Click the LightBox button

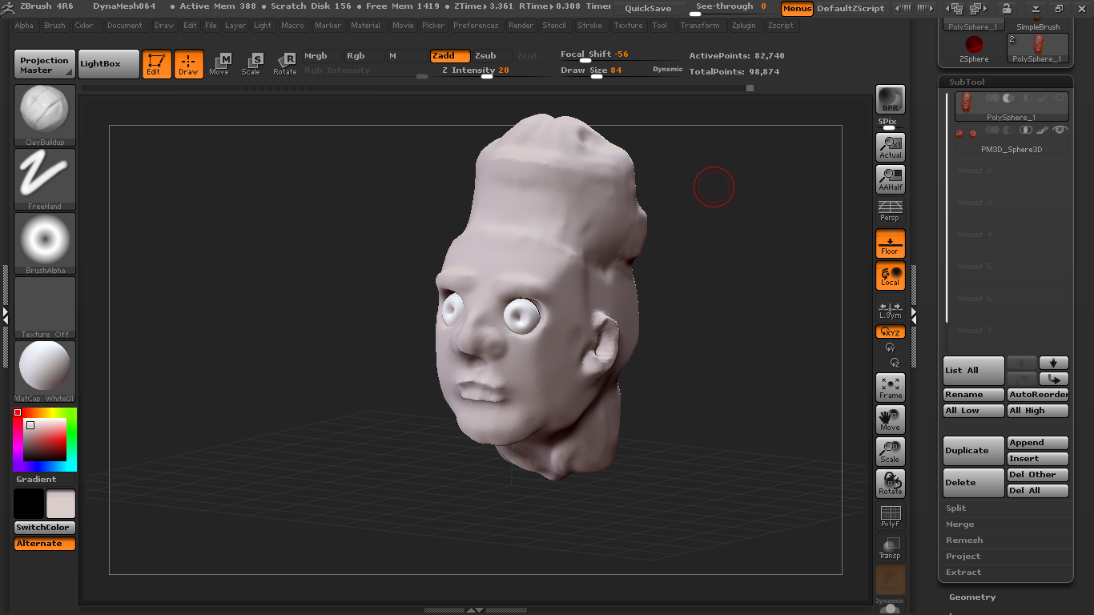click(x=108, y=64)
